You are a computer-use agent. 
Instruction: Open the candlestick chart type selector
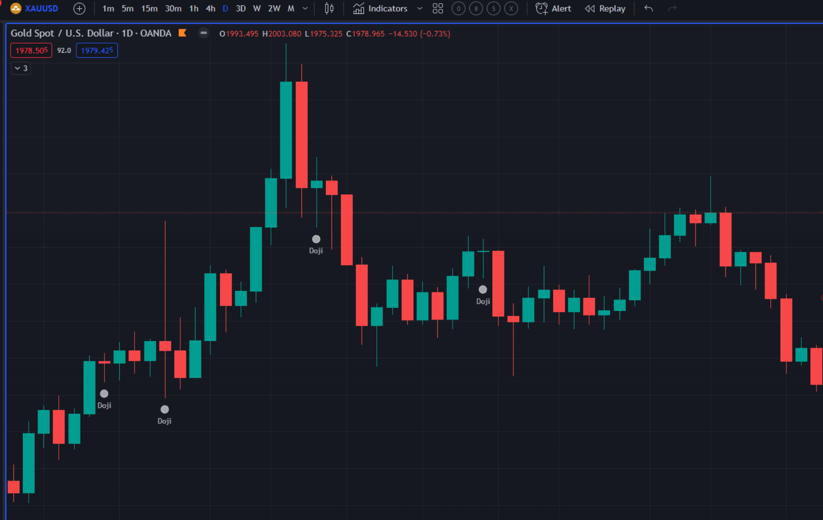pos(329,8)
